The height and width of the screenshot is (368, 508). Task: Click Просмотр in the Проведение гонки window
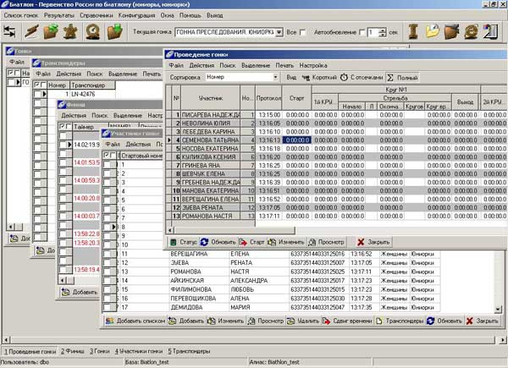(326, 242)
